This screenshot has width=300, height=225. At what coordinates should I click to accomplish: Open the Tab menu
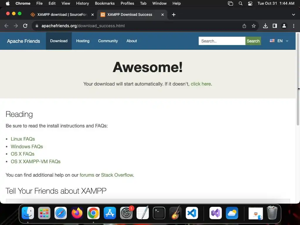[143, 4]
